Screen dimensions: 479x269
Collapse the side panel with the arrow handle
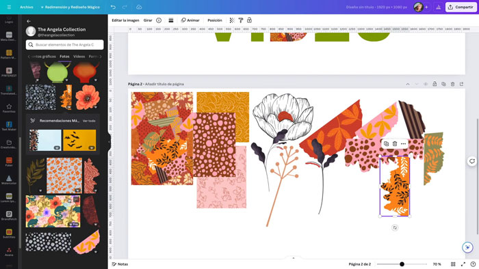click(109, 142)
